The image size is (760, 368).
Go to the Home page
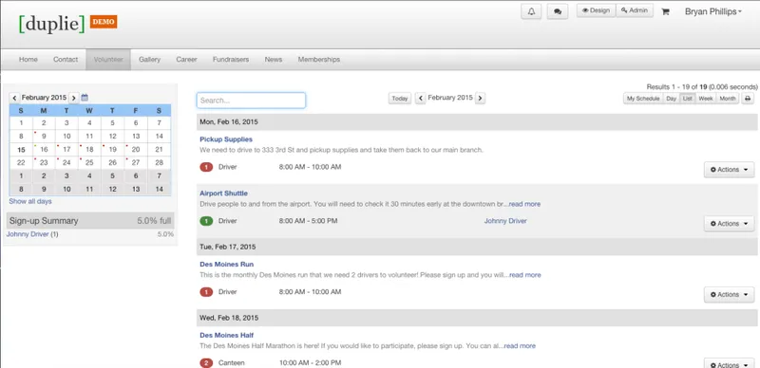[x=28, y=59]
